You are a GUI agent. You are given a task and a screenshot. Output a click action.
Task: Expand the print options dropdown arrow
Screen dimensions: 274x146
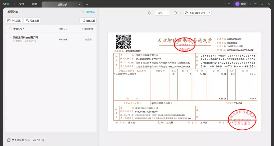click(x=210, y=13)
